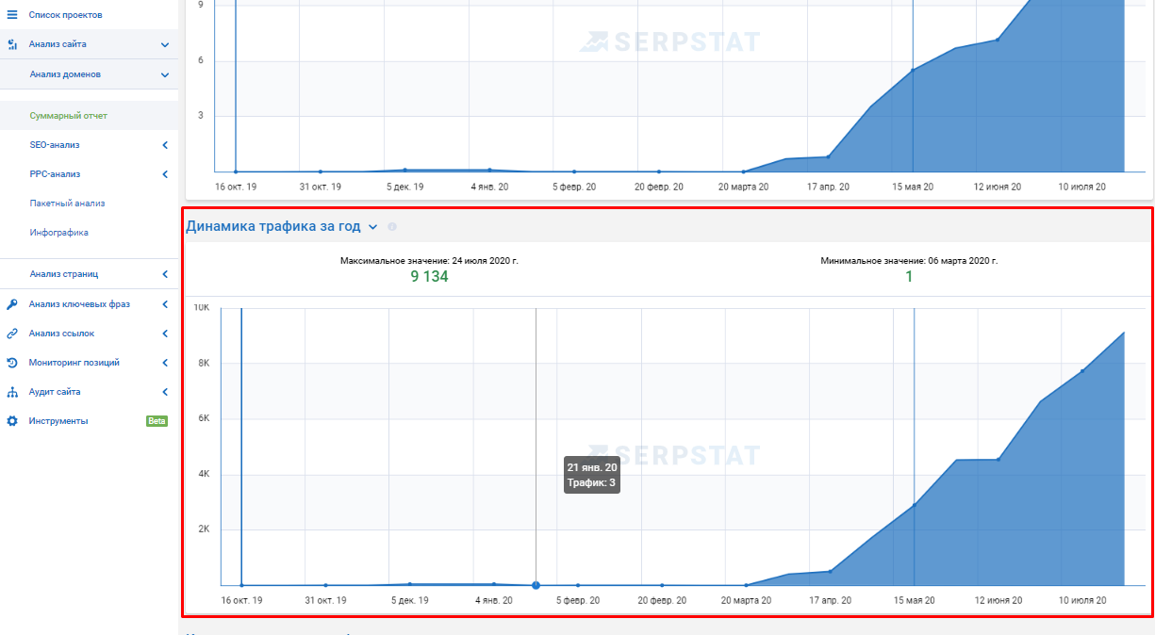Expand the Анализ страниц arrow

(165, 274)
